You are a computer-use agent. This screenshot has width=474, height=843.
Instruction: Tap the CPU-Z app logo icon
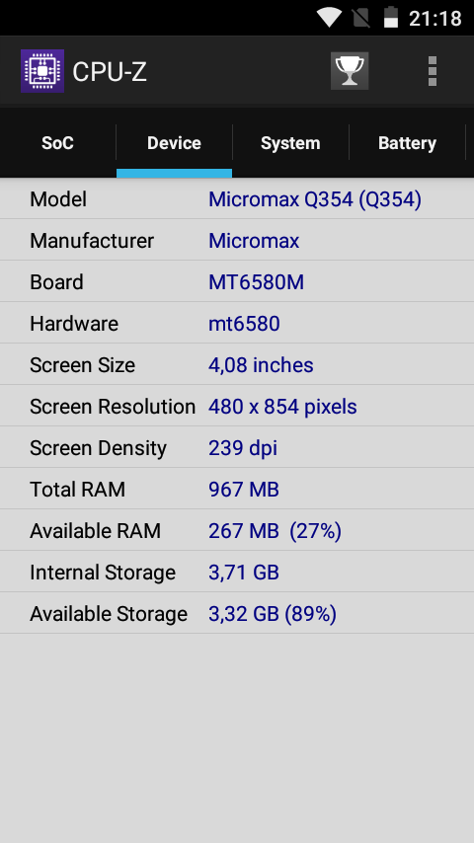click(42, 71)
